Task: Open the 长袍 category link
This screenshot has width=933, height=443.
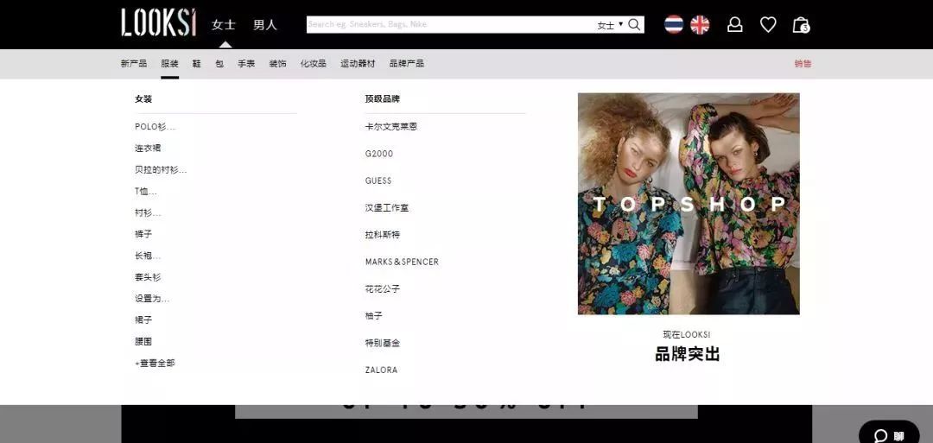Action: pos(148,256)
